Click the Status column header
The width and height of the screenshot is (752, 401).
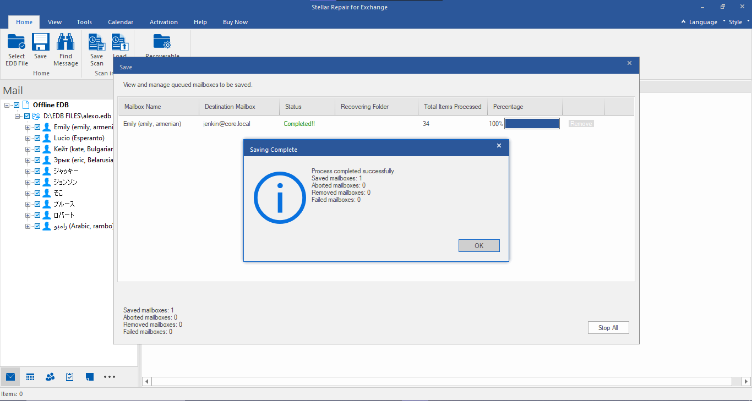pyautogui.click(x=307, y=107)
